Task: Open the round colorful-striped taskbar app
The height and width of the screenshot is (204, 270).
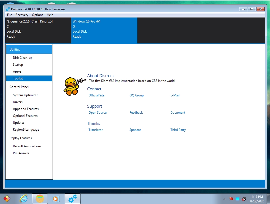Action: pyautogui.click(x=40, y=199)
